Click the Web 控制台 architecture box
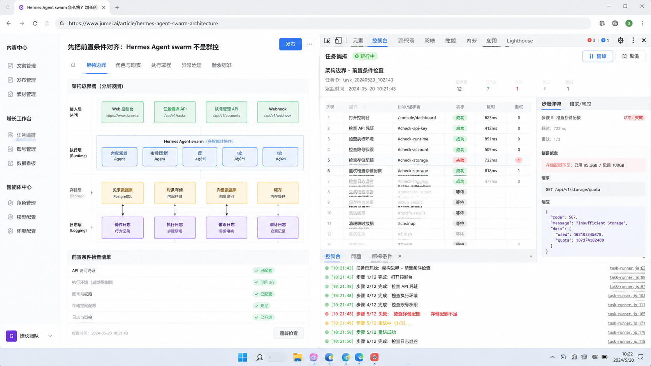Viewport: 651px width, 366px height. (123, 112)
